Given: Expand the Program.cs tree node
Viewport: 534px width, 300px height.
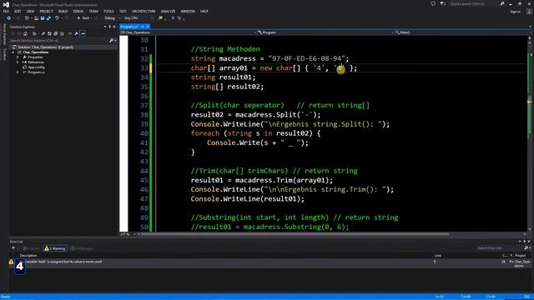Looking at the screenshot, I should [x=18, y=72].
